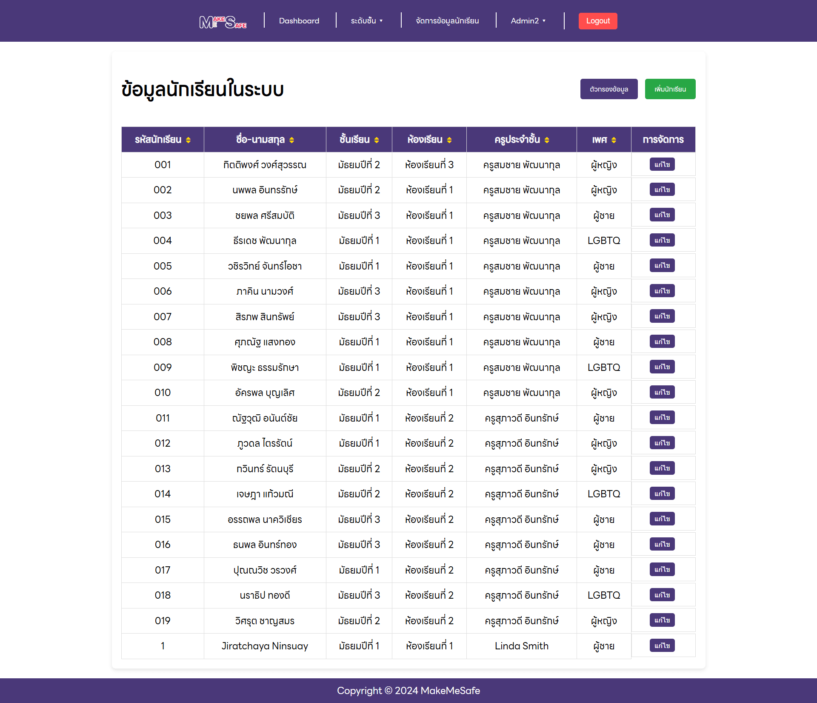Click the ครูประจำชั้น column header
The image size is (817, 703).
521,140
